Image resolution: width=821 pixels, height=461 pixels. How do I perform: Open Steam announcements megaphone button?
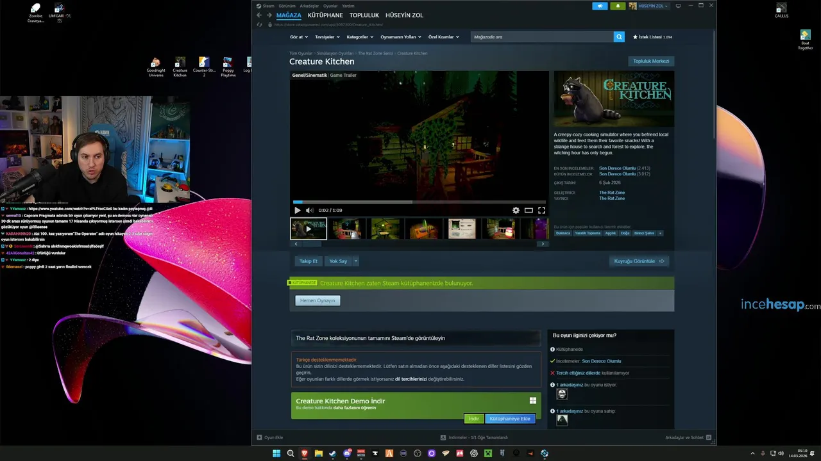[600, 6]
